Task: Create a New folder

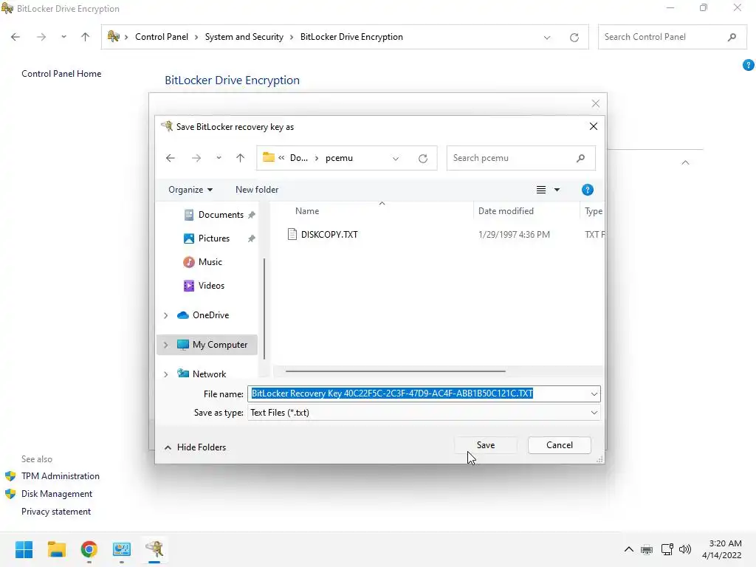Action: pos(257,190)
